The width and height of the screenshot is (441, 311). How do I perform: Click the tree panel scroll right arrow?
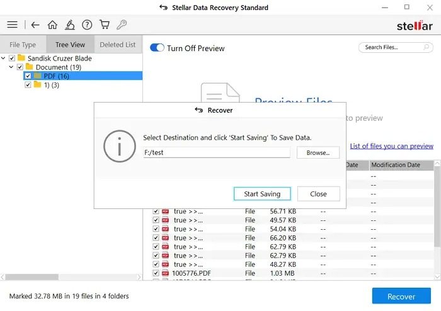[x=139, y=277]
